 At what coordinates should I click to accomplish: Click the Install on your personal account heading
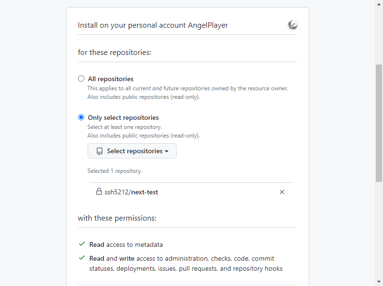coord(153,25)
